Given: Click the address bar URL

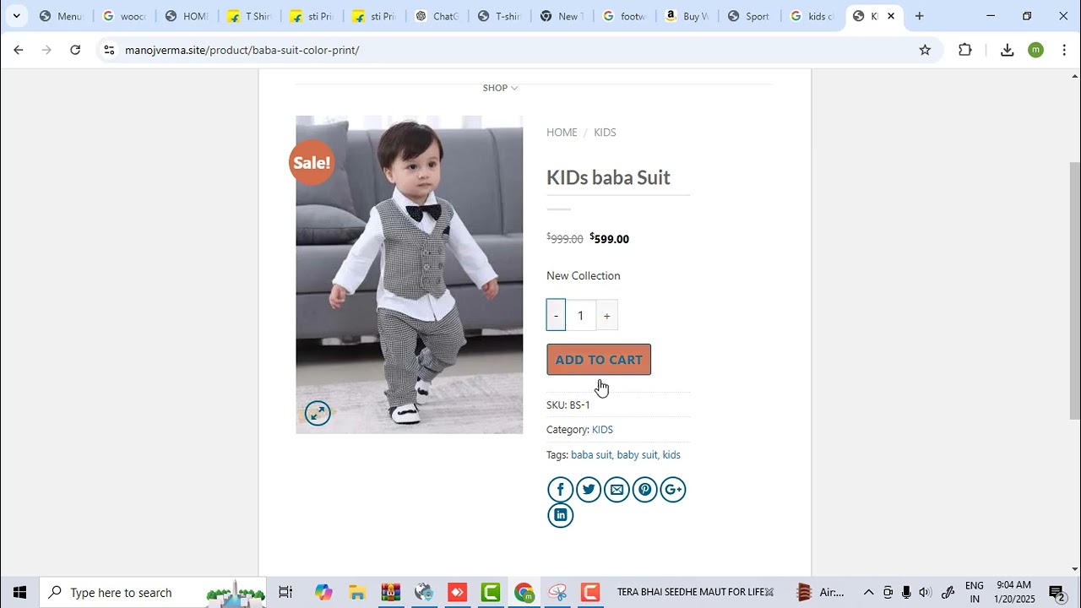Looking at the screenshot, I should pyautogui.click(x=242, y=50).
